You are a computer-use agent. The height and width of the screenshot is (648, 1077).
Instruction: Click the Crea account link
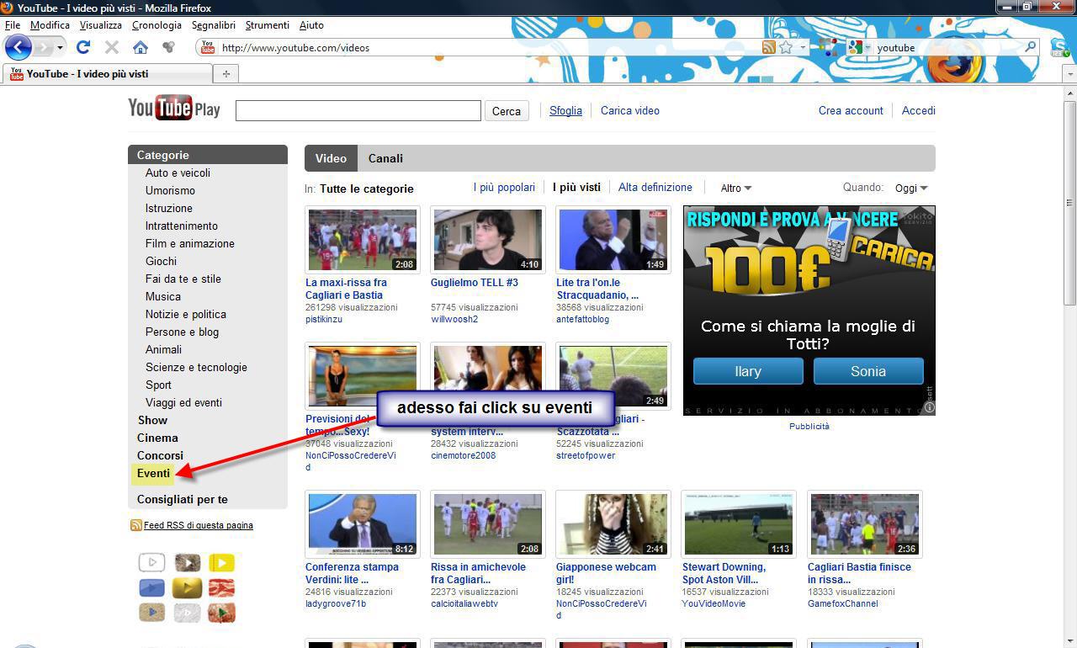851,110
